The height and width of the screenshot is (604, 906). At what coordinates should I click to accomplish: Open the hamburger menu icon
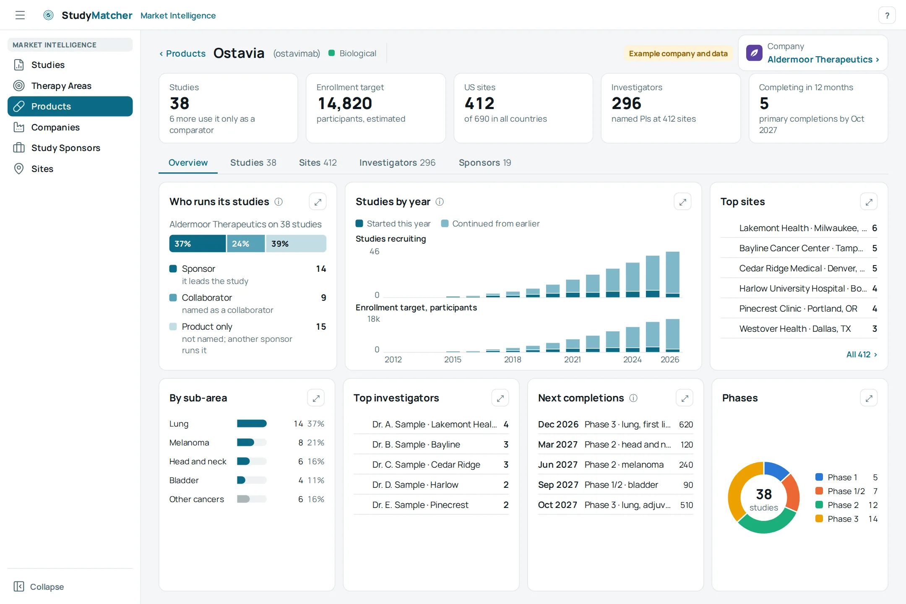[20, 16]
